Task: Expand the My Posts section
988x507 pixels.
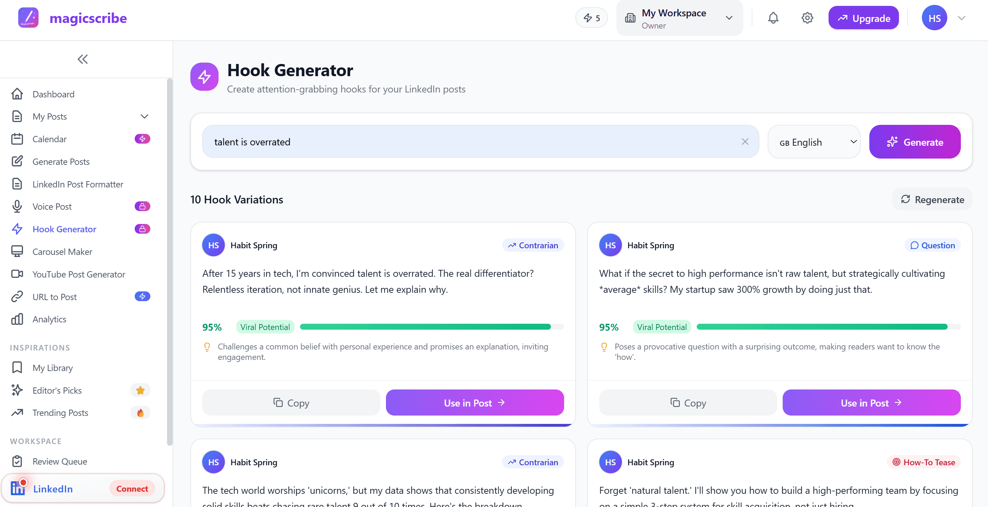Action: tap(144, 116)
